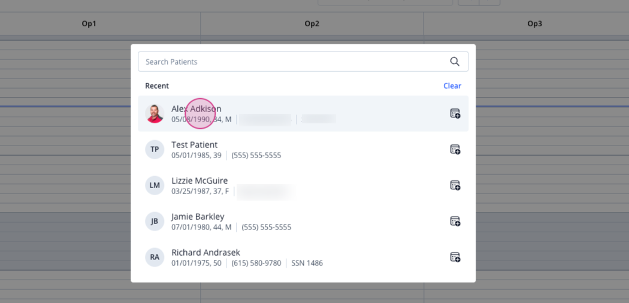
Task: Click the TP initials avatar
Action: 155,150
